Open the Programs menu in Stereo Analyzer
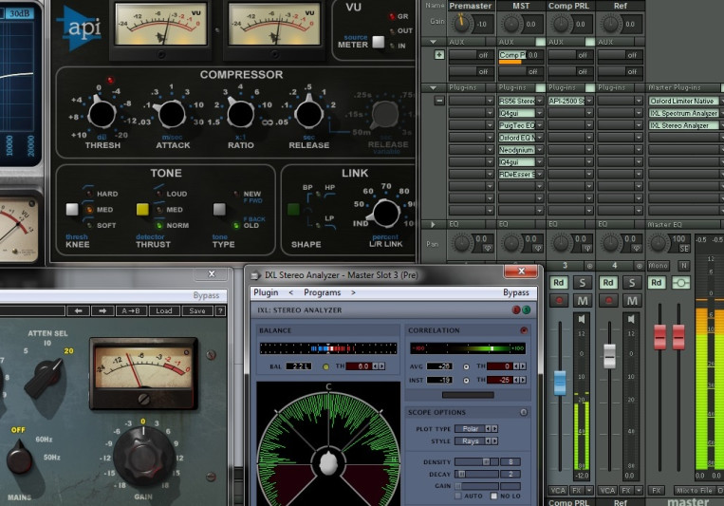Image resolution: width=724 pixels, height=506 pixels. pyautogui.click(x=323, y=292)
